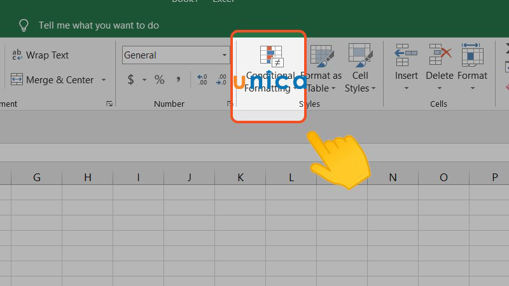509x286 pixels.
Task: Open the Merge & Center dropdown arrow
Action: [x=104, y=80]
